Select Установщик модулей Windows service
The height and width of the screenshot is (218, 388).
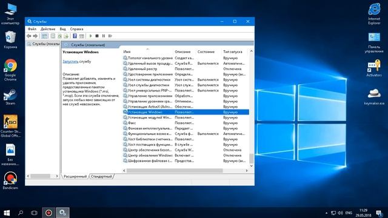click(x=186, y=117)
